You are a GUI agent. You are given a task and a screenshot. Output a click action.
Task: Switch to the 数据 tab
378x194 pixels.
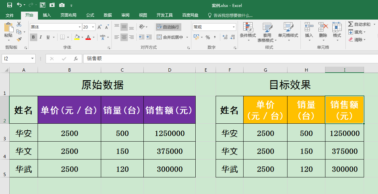(108, 15)
